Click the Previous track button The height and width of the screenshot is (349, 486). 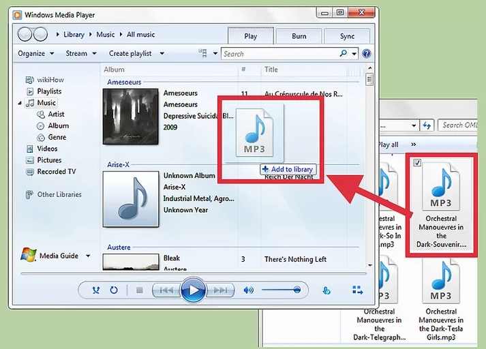pyautogui.click(x=166, y=290)
